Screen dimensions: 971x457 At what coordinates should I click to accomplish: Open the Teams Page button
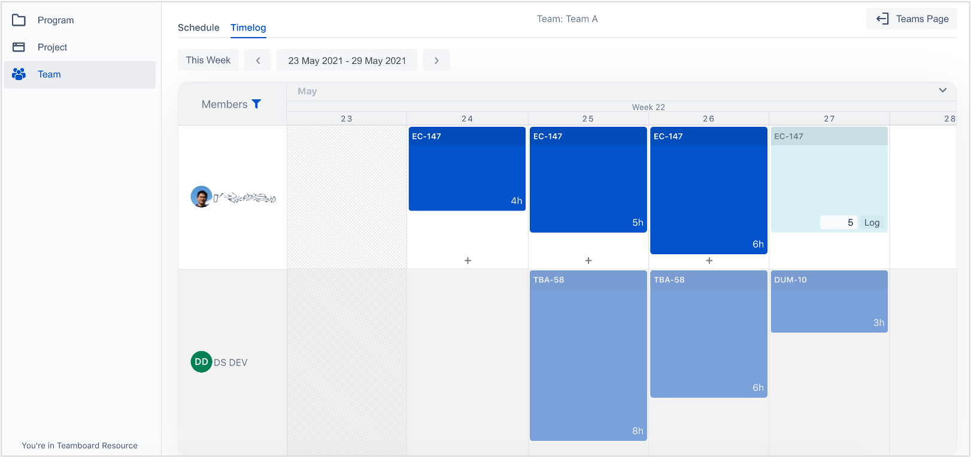tap(911, 19)
